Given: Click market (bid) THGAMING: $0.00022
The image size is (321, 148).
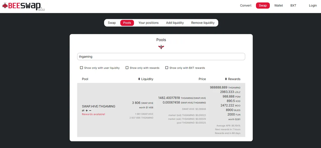Looking at the screenshot, I should tap(187, 115).
